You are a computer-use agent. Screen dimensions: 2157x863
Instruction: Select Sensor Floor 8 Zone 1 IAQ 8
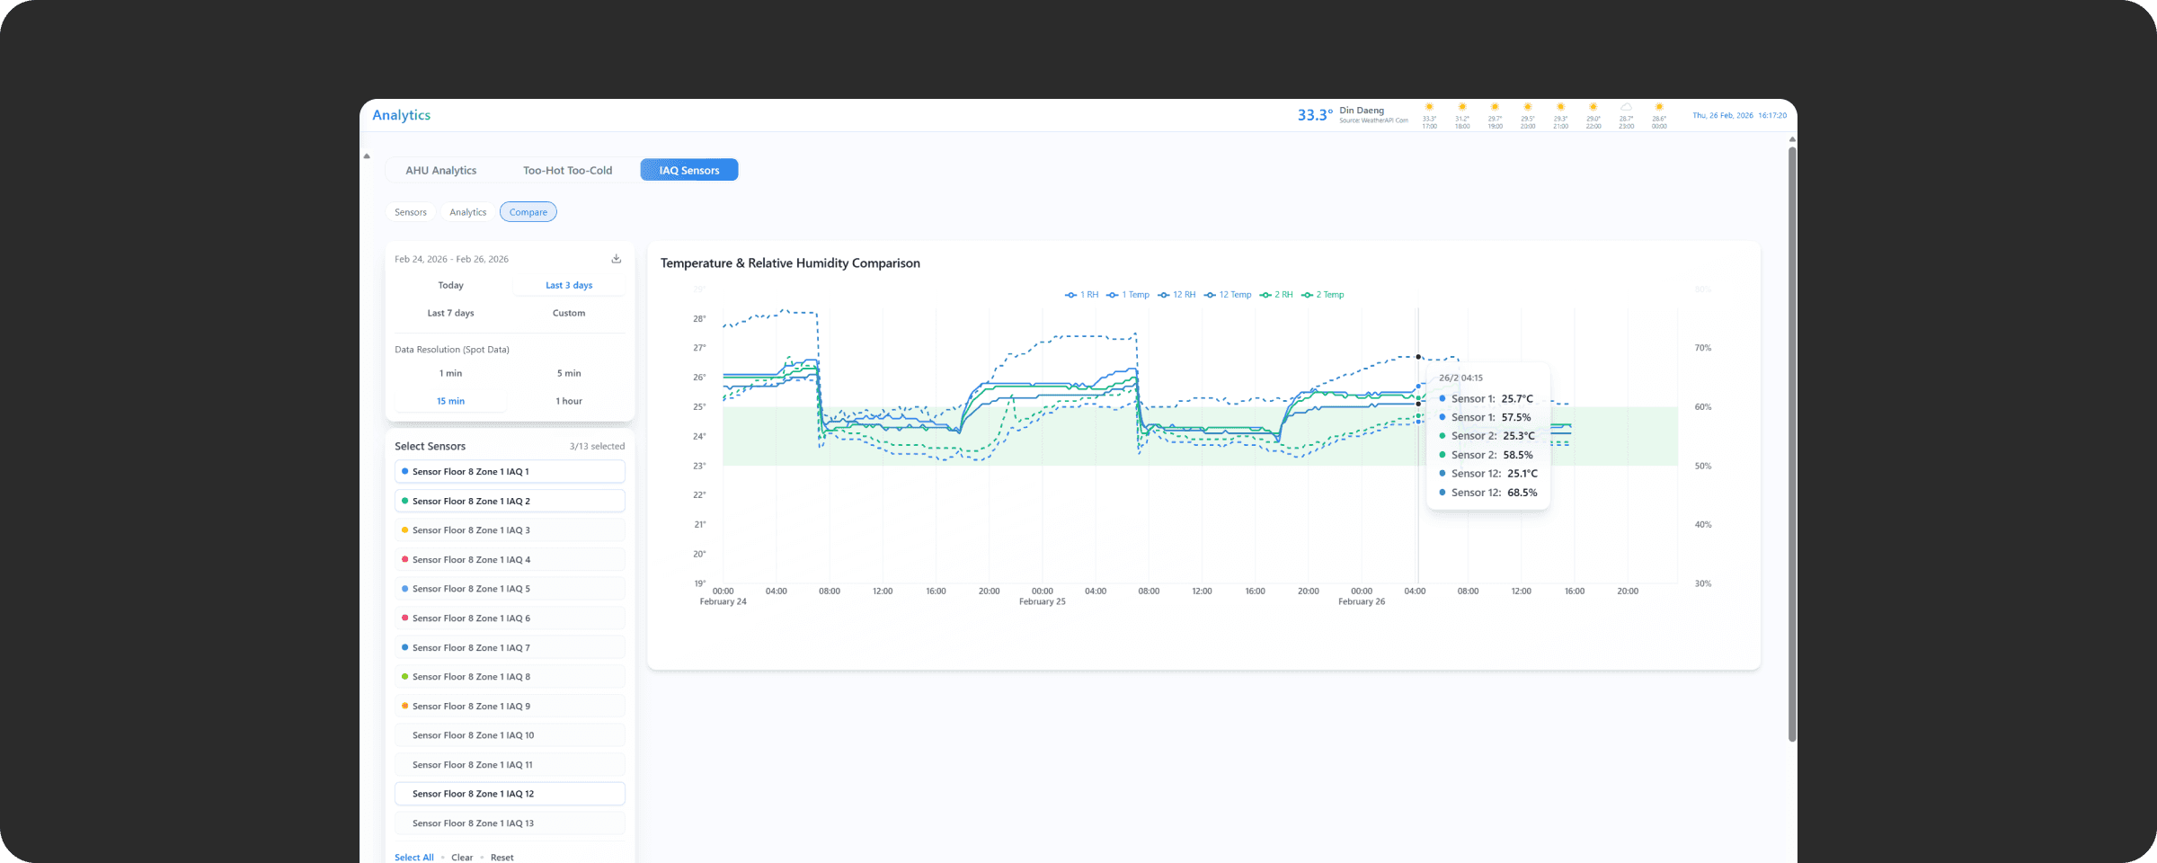click(510, 677)
